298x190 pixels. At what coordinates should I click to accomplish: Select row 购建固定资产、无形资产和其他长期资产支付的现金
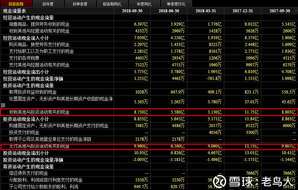click(x=149, y=126)
